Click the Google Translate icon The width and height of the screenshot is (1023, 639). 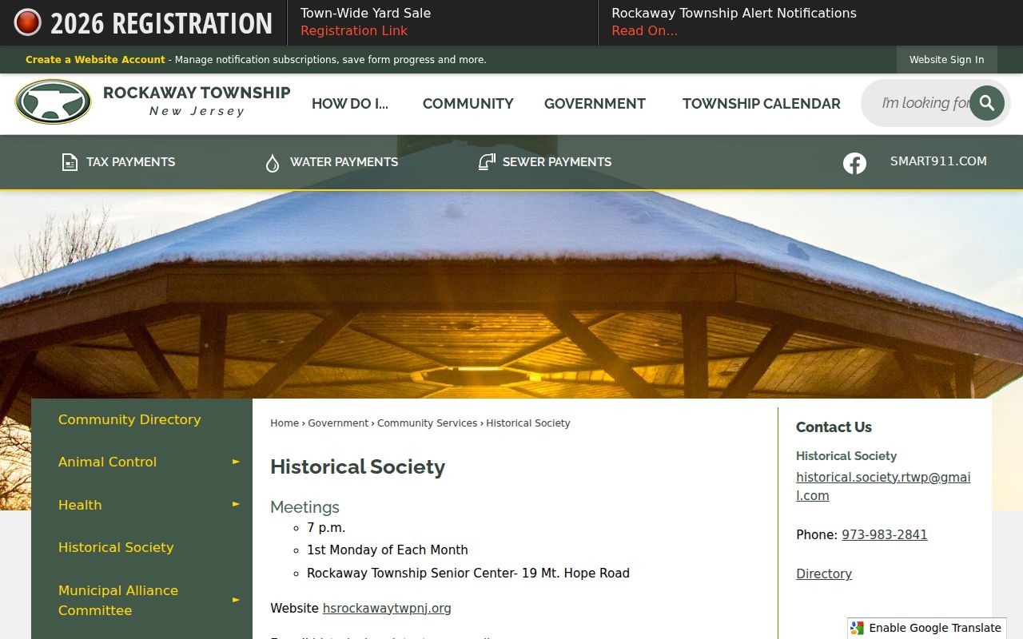858,628
